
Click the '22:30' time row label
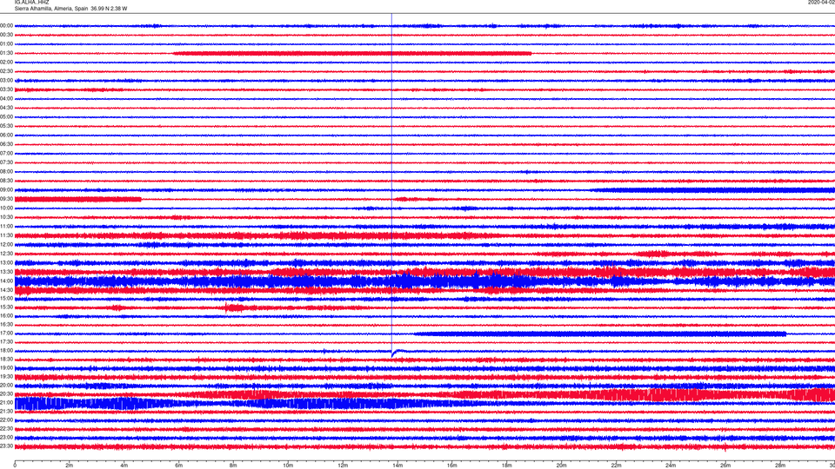click(6, 428)
